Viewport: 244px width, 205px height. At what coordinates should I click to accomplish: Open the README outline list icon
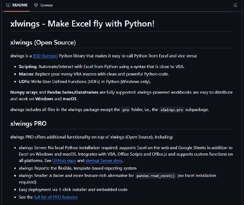coord(235,5)
